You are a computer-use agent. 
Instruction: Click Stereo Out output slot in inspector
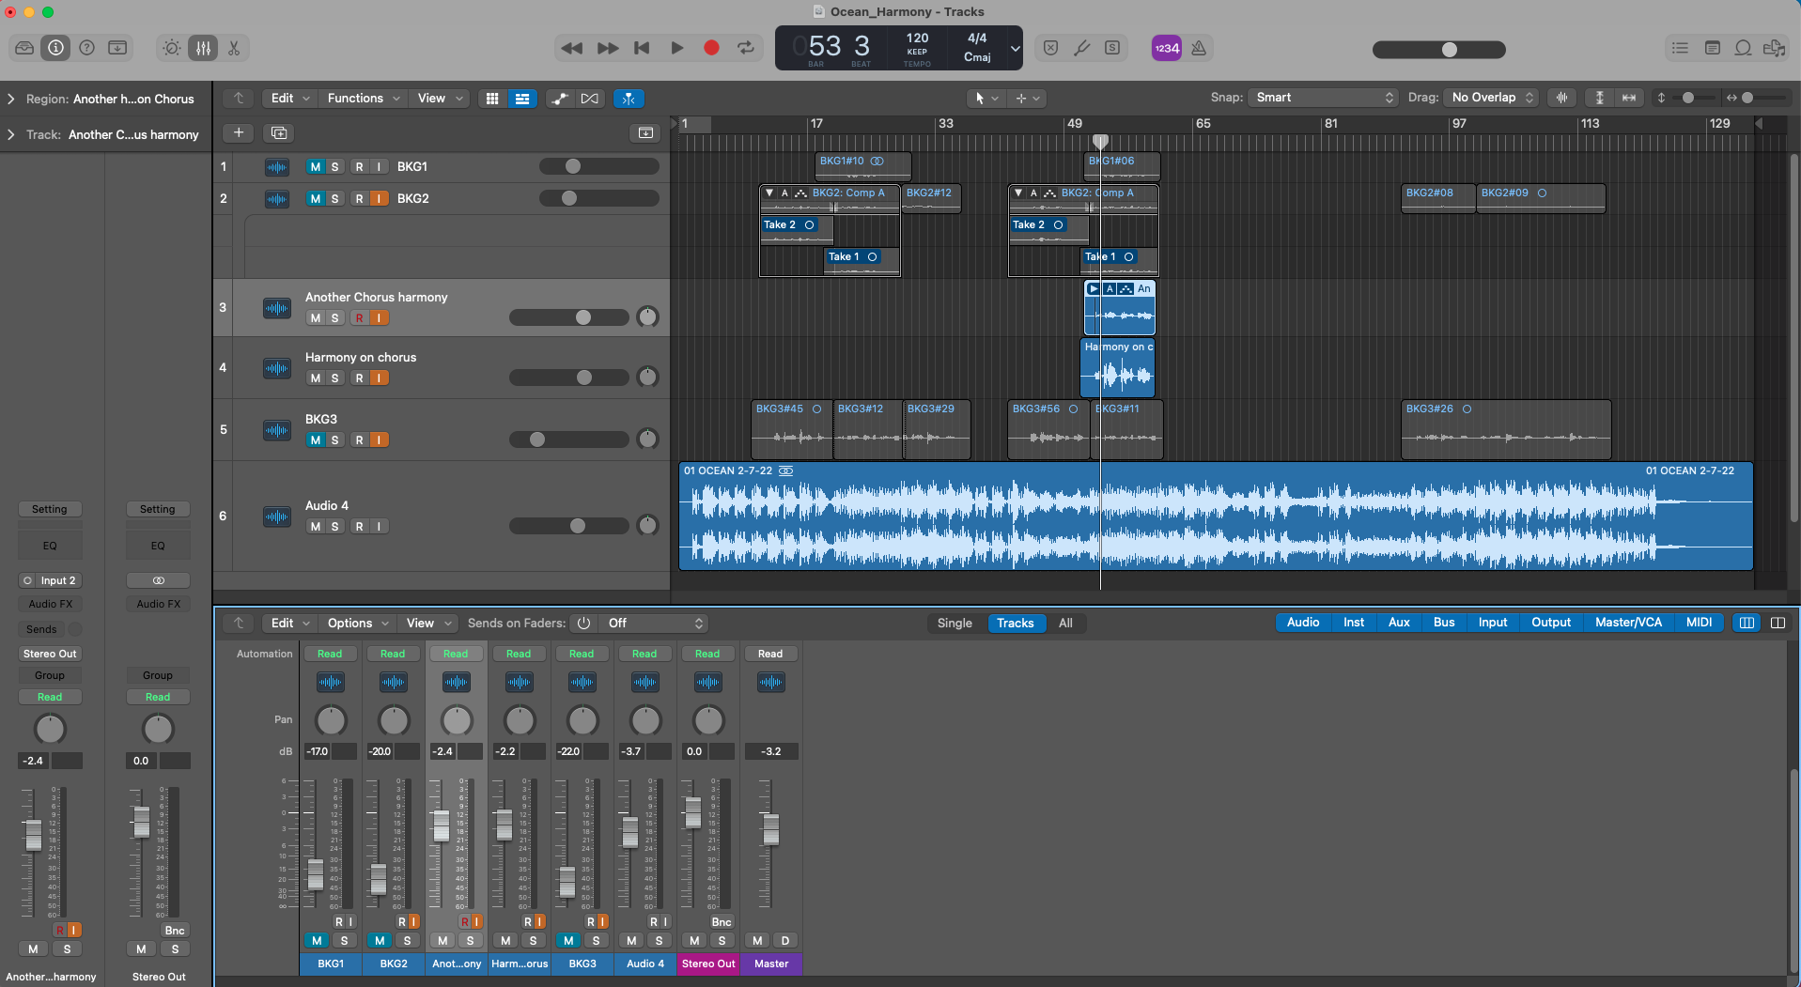pyautogui.click(x=51, y=654)
